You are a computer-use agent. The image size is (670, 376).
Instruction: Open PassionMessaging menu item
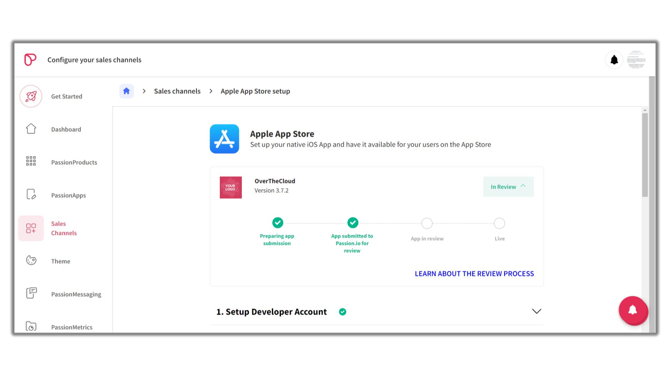[x=76, y=294]
